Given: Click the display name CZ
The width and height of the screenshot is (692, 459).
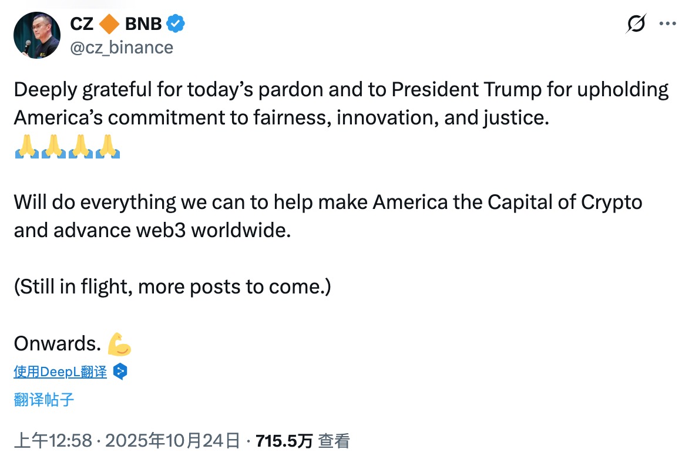Looking at the screenshot, I should [82, 24].
